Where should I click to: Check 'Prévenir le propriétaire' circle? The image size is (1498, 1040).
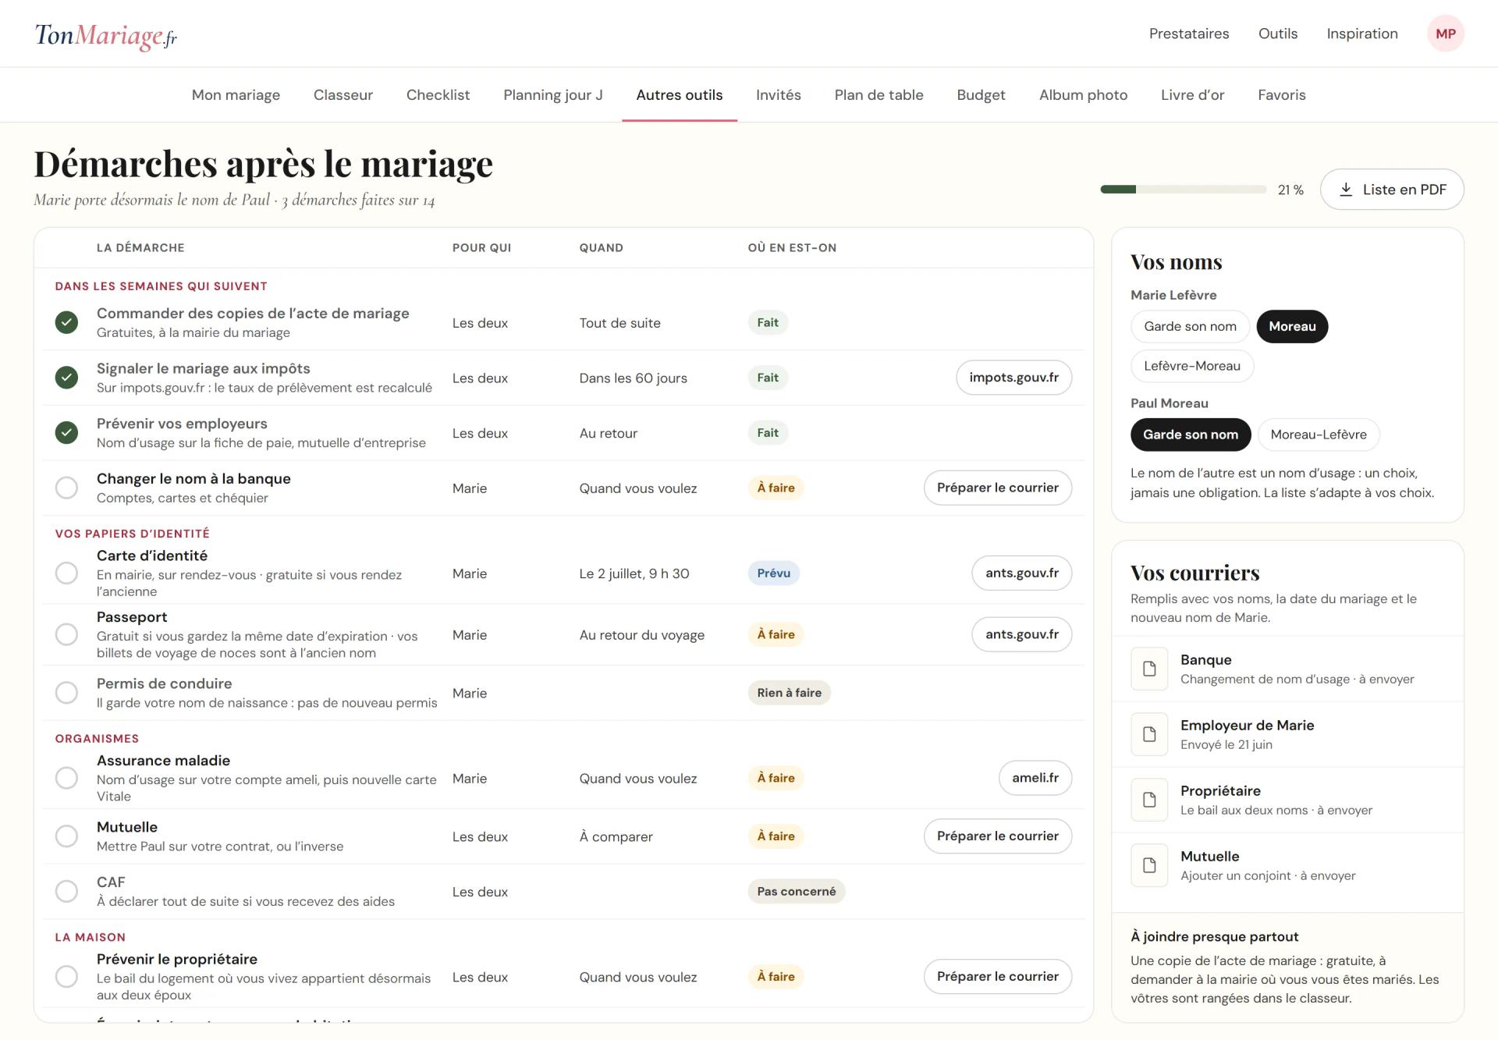[66, 977]
